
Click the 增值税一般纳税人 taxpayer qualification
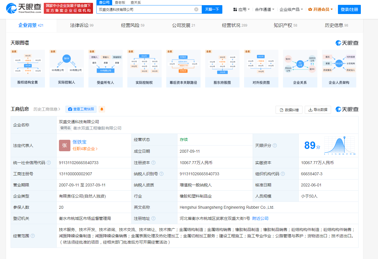coord(196,185)
